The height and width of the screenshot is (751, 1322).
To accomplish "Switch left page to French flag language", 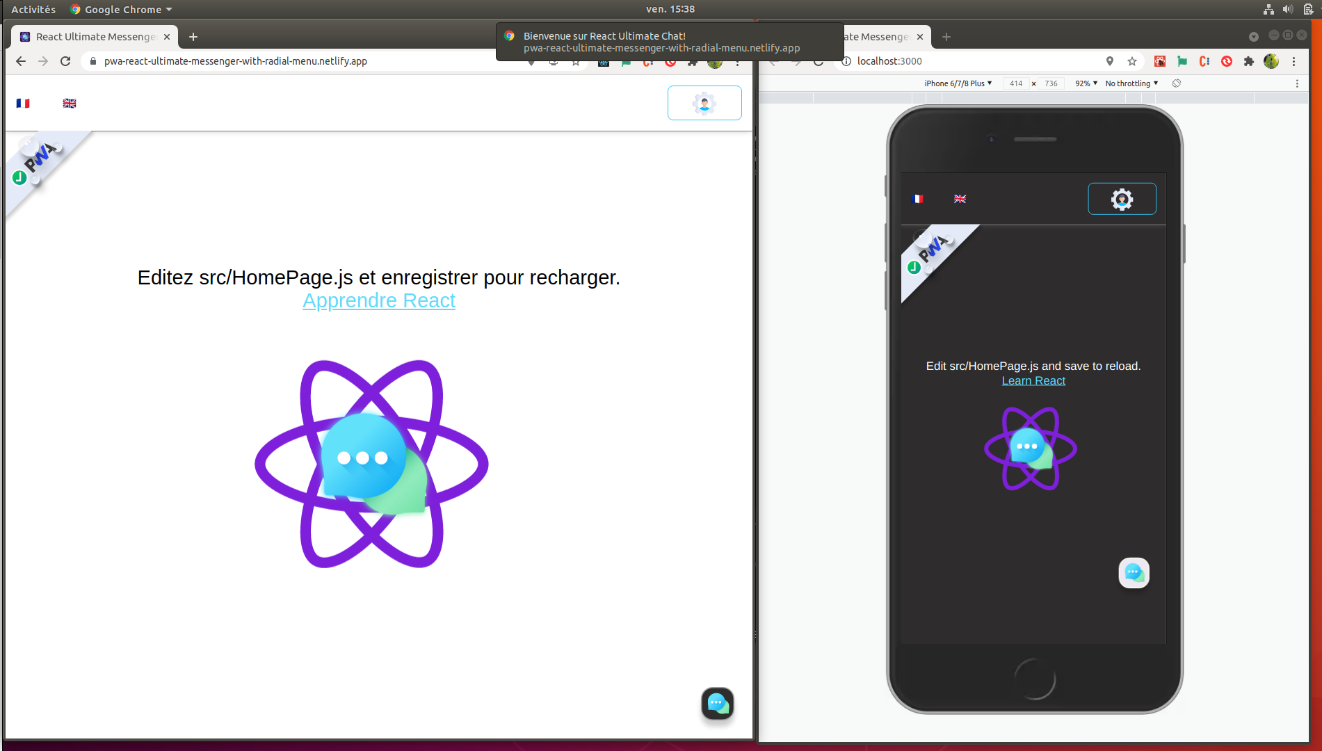I will tap(23, 104).
